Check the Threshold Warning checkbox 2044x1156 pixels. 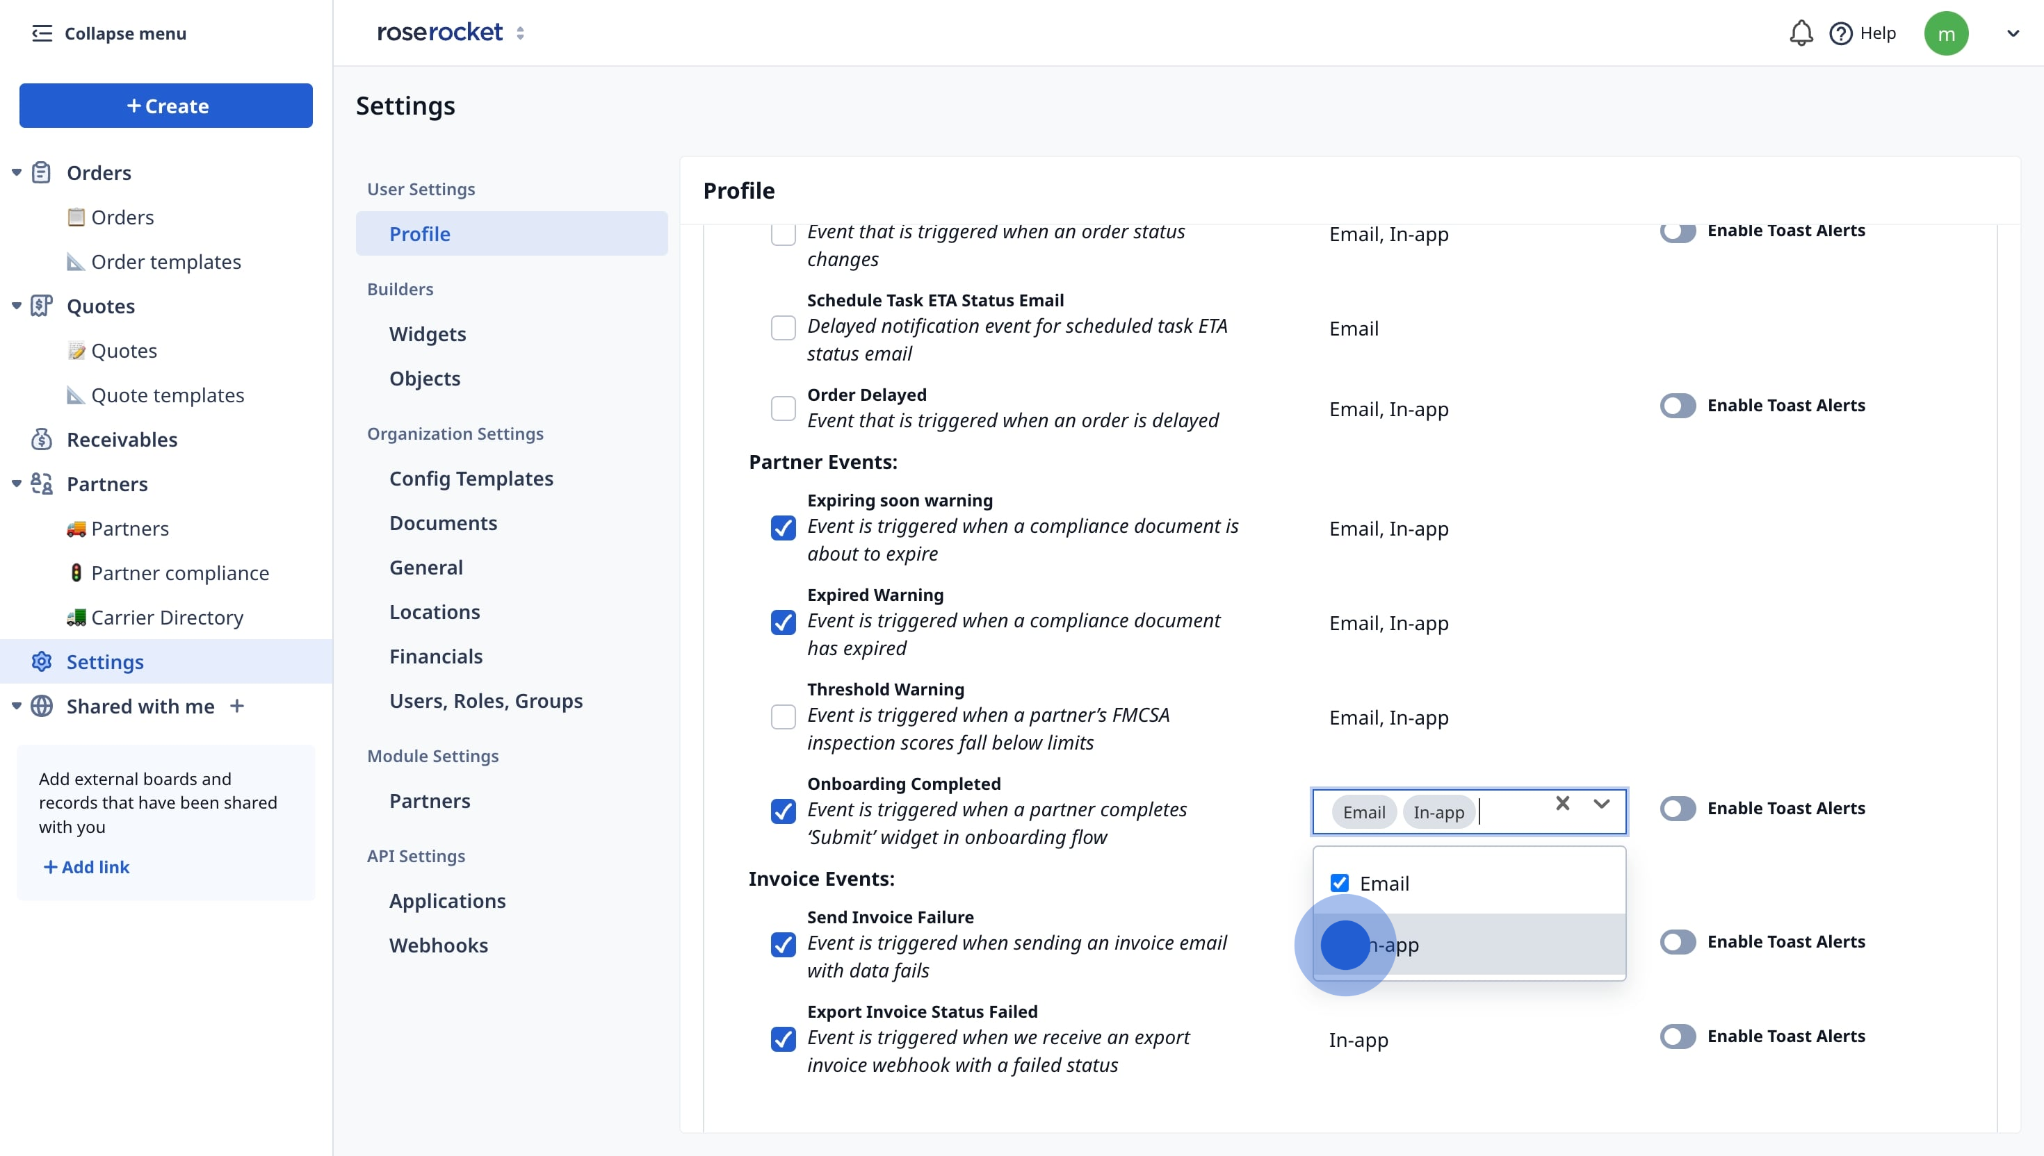pos(782,717)
